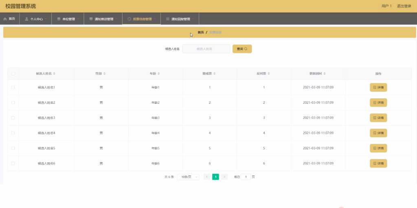Click the home icon beside 首页
The height and width of the screenshot is (208, 417).
[x=5, y=19]
